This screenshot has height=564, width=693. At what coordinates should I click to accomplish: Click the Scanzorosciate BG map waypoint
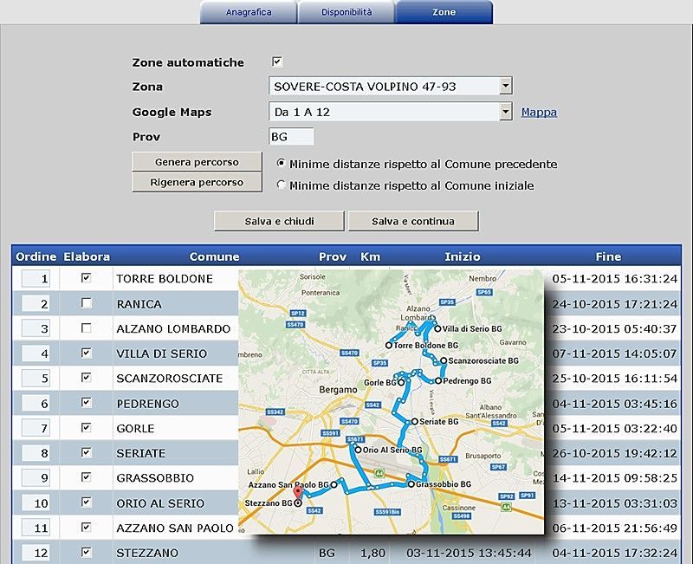[x=444, y=360]
